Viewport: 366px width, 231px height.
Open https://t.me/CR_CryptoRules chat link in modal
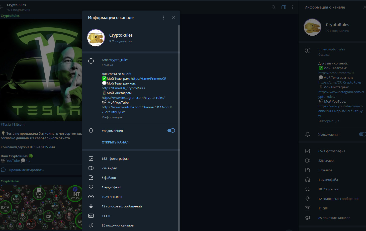(x=123, y=88)
